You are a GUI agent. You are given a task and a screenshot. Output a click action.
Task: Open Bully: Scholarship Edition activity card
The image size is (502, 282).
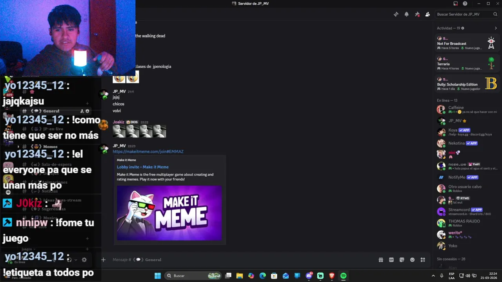[x=467, y=83]
